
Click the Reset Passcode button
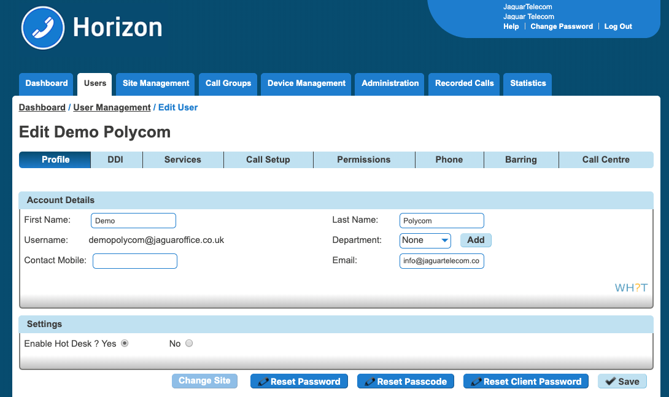pyautogui.click(x=406, y=382)
